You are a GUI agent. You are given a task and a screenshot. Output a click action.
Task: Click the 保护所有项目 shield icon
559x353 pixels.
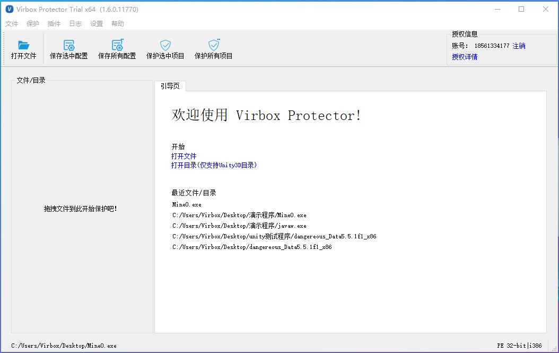coord(214,45)
